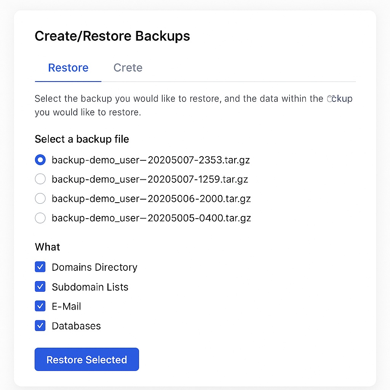Untick the Databases checkbox

40,326
